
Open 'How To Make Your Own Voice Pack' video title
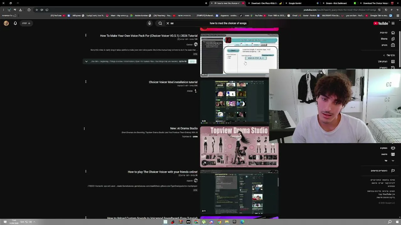(x=149, y=36)
